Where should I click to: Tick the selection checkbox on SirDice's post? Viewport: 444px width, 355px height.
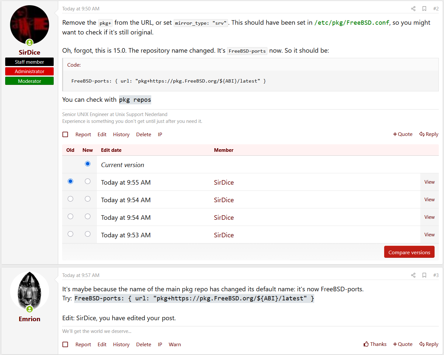65,135
